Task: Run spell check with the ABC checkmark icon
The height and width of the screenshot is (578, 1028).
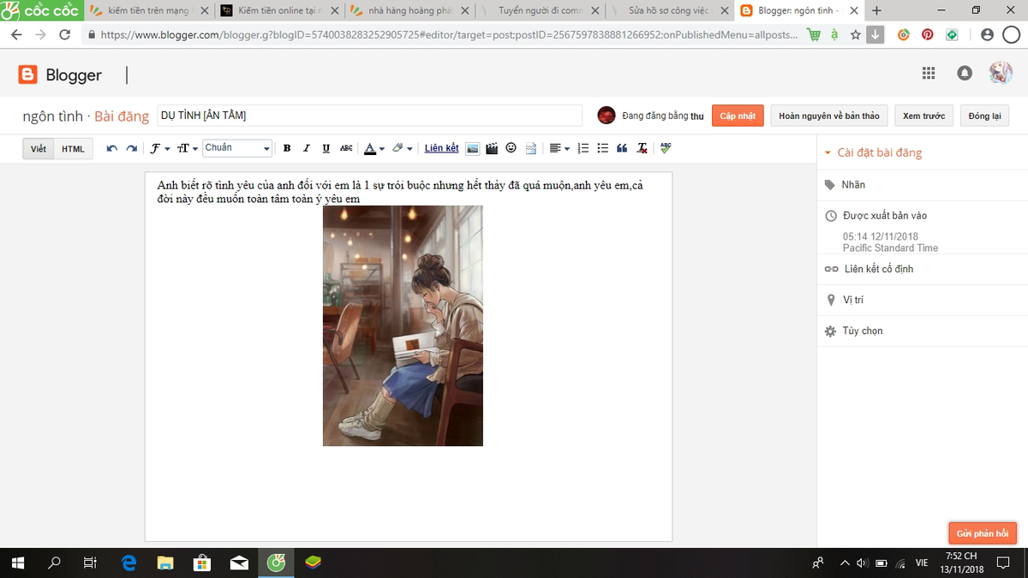Action: pyautogui.click(x=666, y=148)
